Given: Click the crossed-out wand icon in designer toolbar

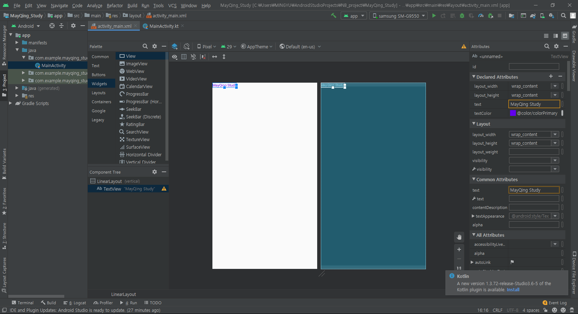Looking at the screenshot, I should pyautogui.click(x=193, y=57).
